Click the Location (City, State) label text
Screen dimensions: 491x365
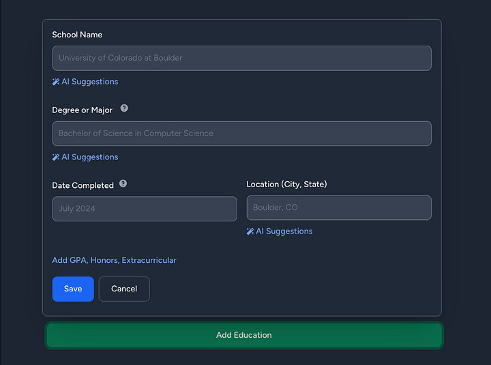point(286,185)
